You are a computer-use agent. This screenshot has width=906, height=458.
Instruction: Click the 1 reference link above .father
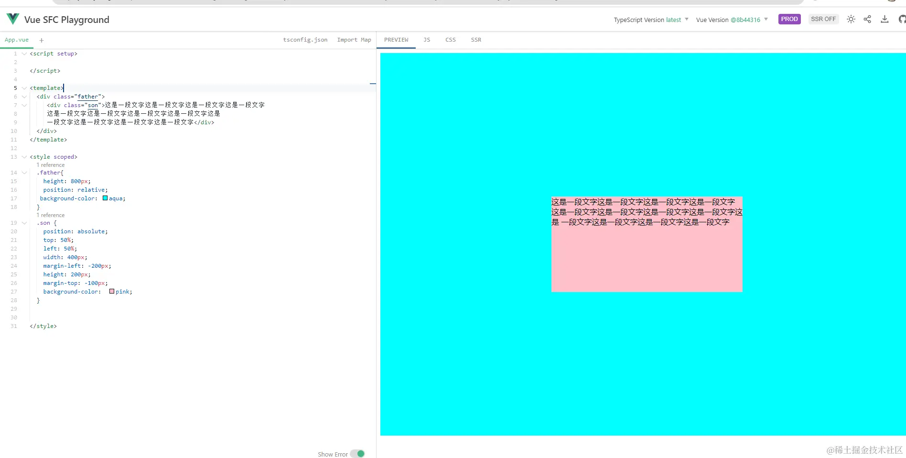point(51,164)
